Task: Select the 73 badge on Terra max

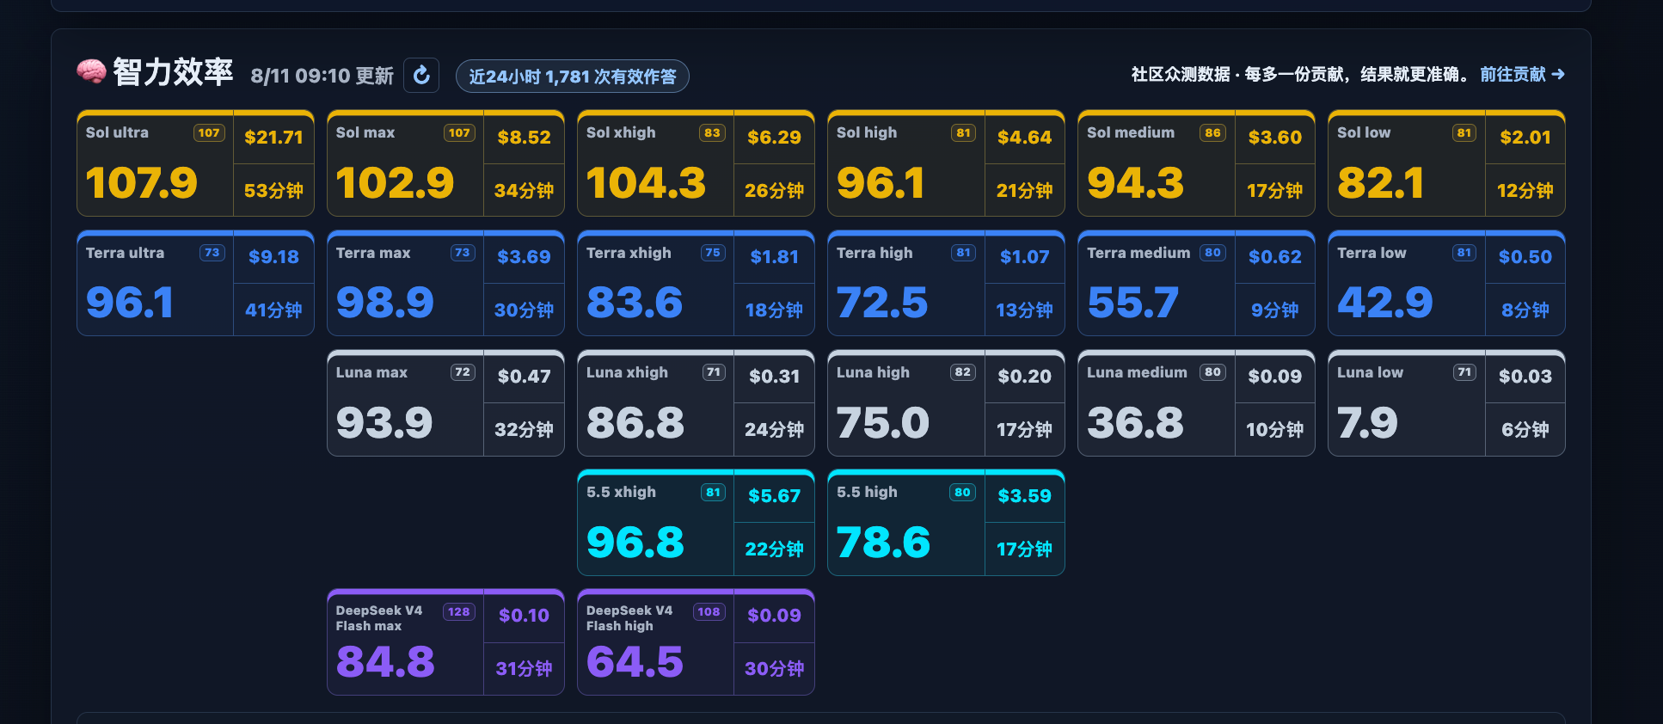Action: click(463, 253)
